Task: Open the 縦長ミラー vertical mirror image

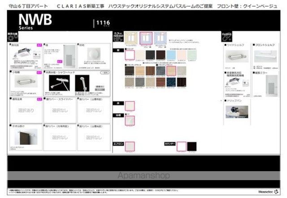Action: tap(272, 86)
